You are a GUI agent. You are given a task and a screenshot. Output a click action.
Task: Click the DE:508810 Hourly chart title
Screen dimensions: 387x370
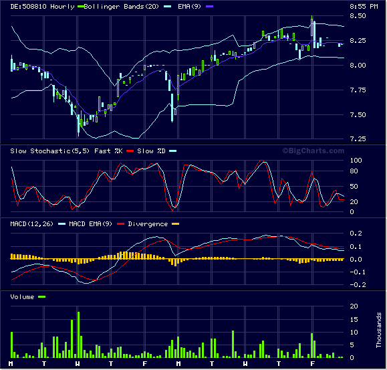point(42,7)
